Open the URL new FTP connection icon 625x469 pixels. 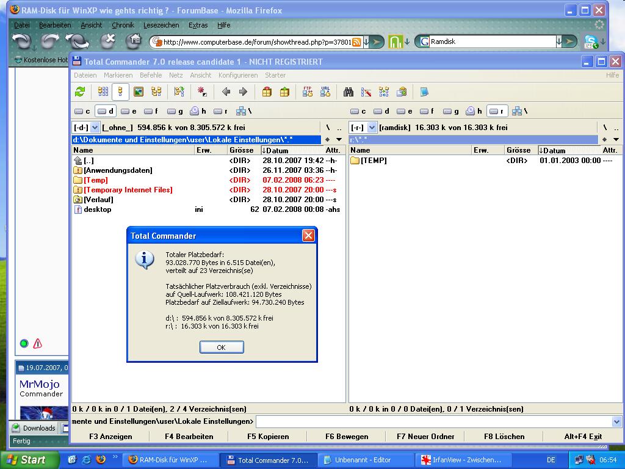tap(325, 92)
